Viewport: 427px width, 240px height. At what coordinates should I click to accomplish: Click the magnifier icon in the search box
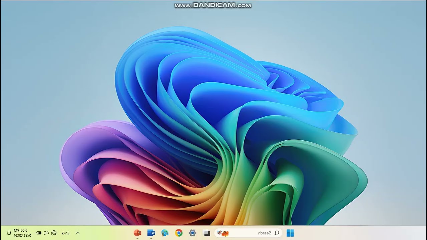pyautogui.click(x=277, y=233)
